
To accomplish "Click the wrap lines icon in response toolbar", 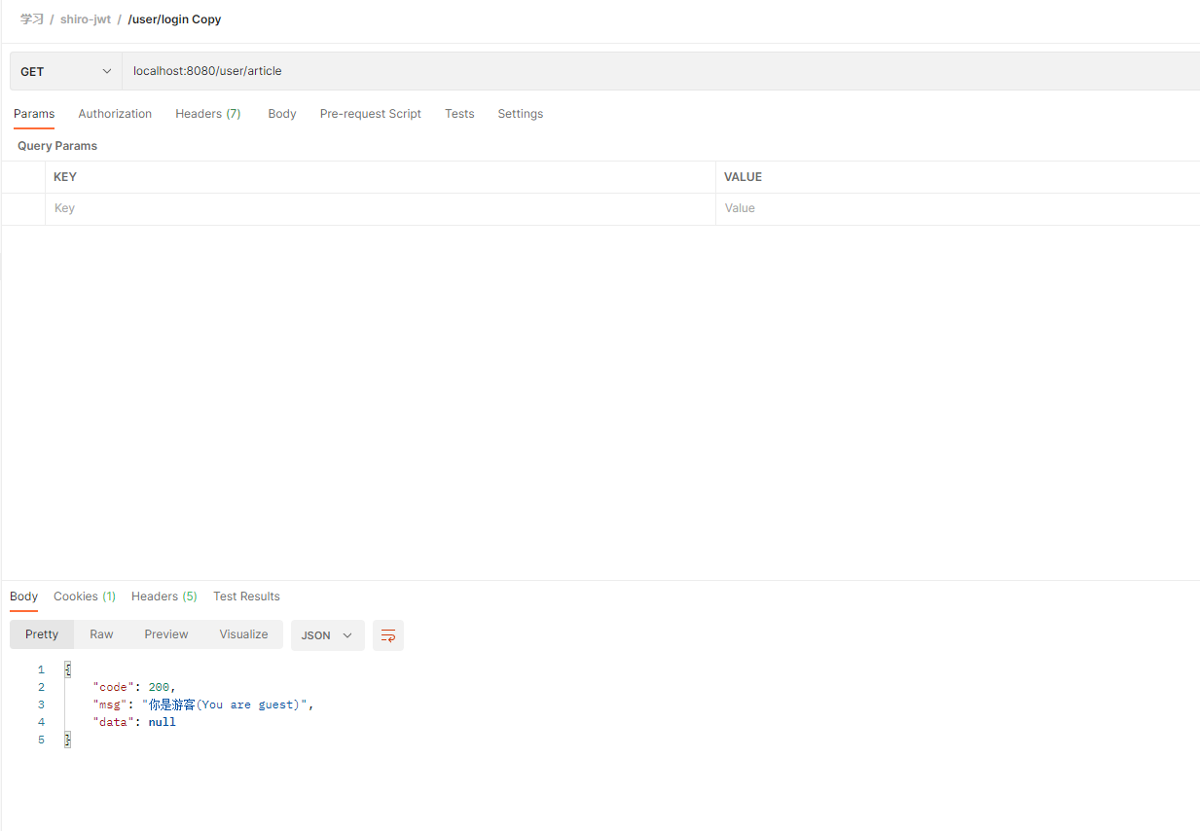I will click(387, 635).
